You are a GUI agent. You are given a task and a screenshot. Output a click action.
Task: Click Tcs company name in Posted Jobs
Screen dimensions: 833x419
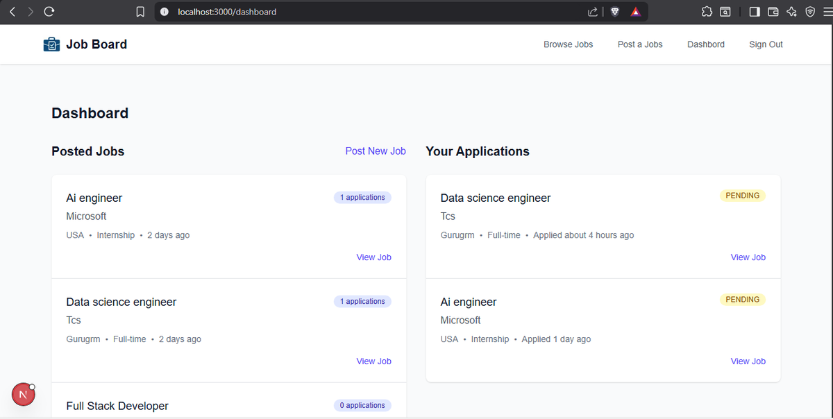point(74,320)
